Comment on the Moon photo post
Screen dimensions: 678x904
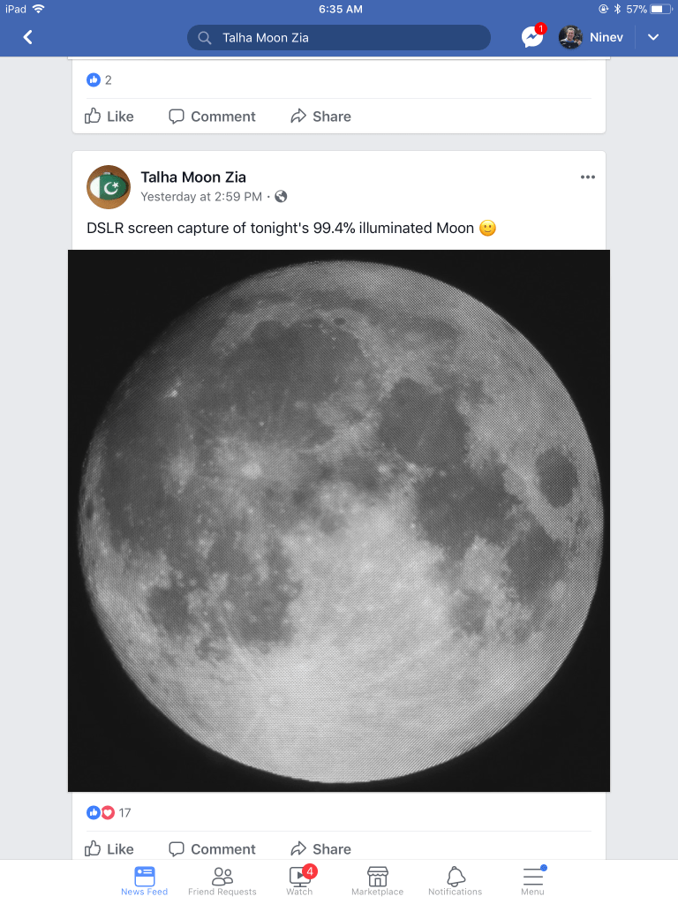[x=212, y=849]
